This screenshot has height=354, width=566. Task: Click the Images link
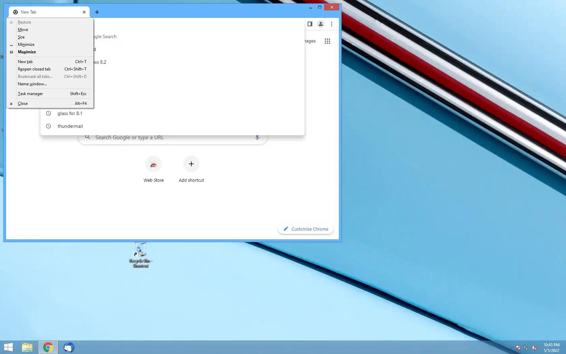pyautogui.click(x=310, y=41)
